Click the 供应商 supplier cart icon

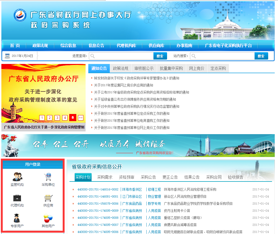tap(48, 198)
